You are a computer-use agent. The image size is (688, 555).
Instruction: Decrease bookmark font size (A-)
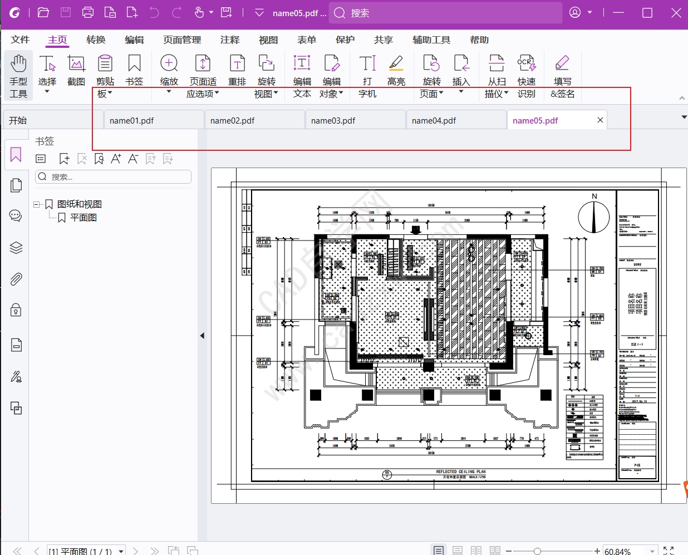tap(133, 159)
